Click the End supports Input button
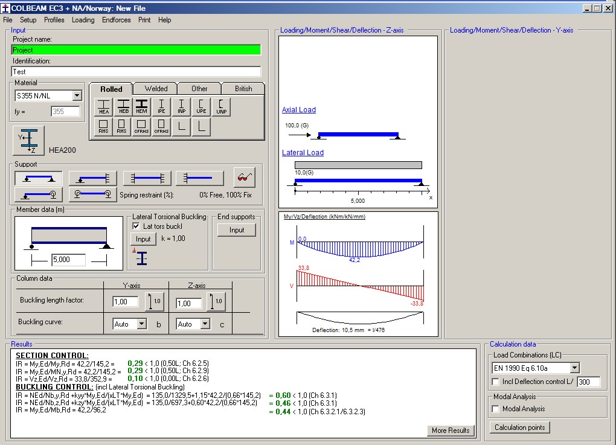The height and width of the screenshot is (445, 616). click(x=237, y=230)
